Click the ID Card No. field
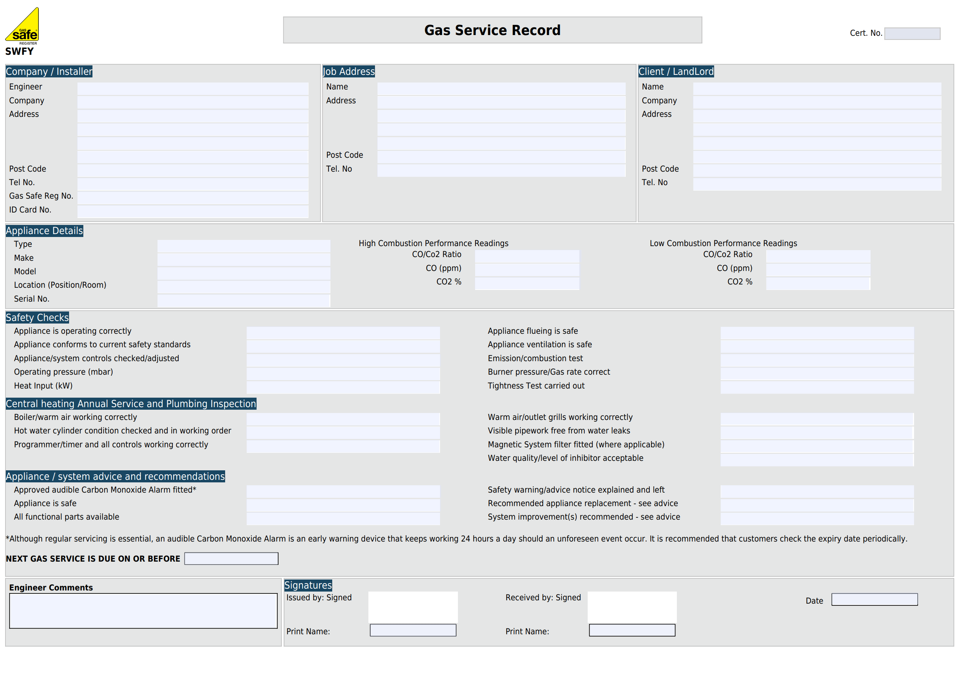This screenshot has width=959, height=677. [x=192, y=211]
